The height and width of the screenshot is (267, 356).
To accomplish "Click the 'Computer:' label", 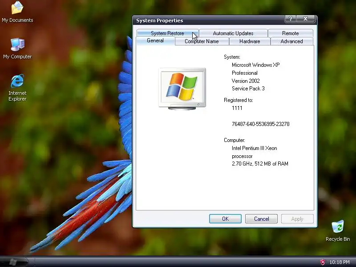I will [x=235, y=140].
